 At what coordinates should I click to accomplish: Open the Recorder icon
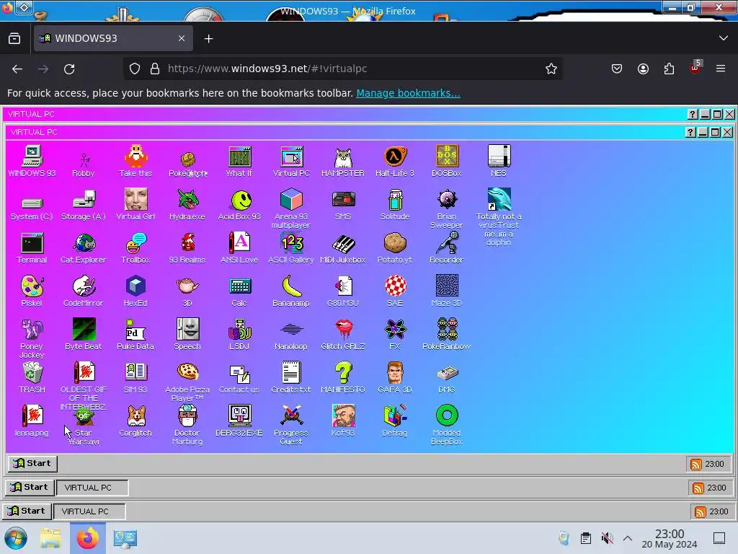coord(447,248)
